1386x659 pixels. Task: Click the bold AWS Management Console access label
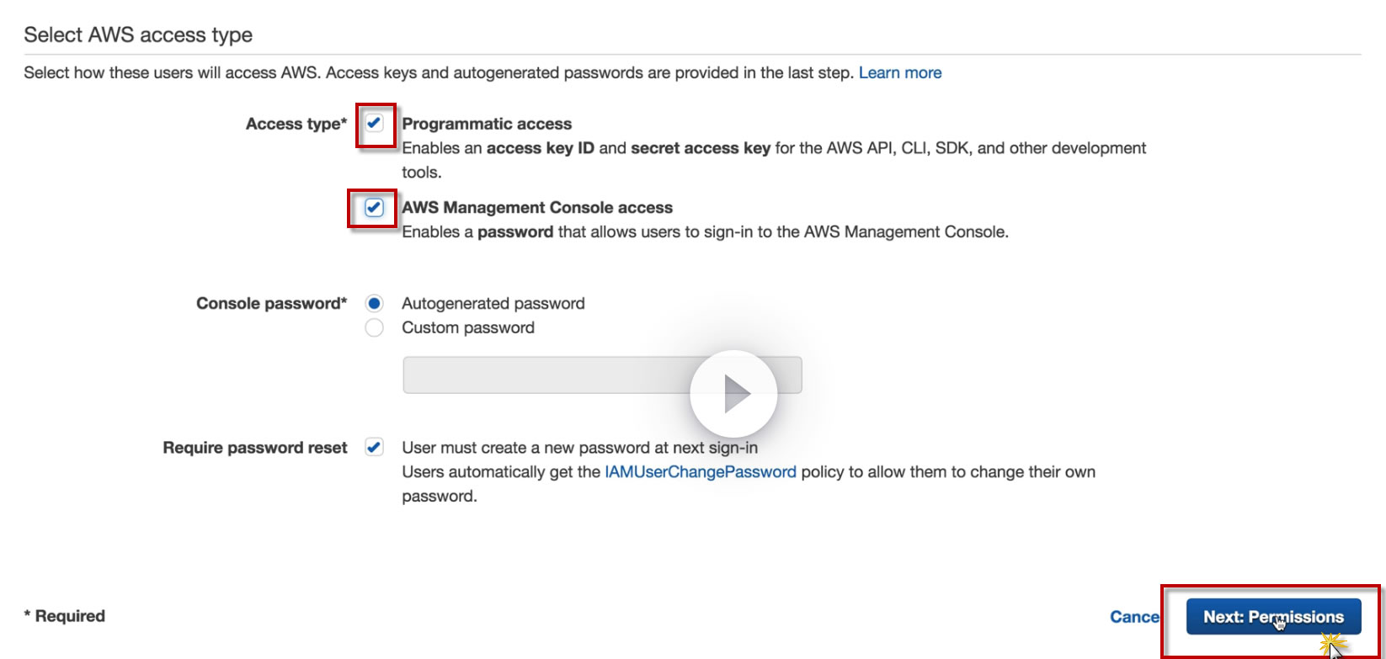click(537, 208)
